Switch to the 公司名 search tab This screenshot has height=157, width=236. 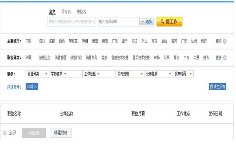coord(66,12)
